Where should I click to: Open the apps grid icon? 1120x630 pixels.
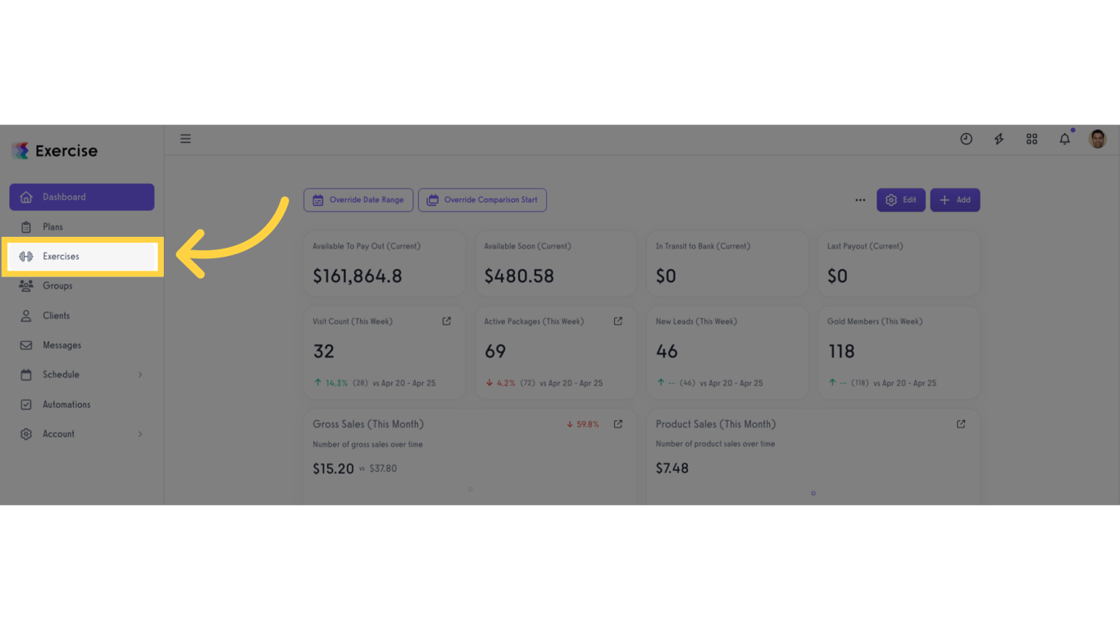pos(1031,139)
